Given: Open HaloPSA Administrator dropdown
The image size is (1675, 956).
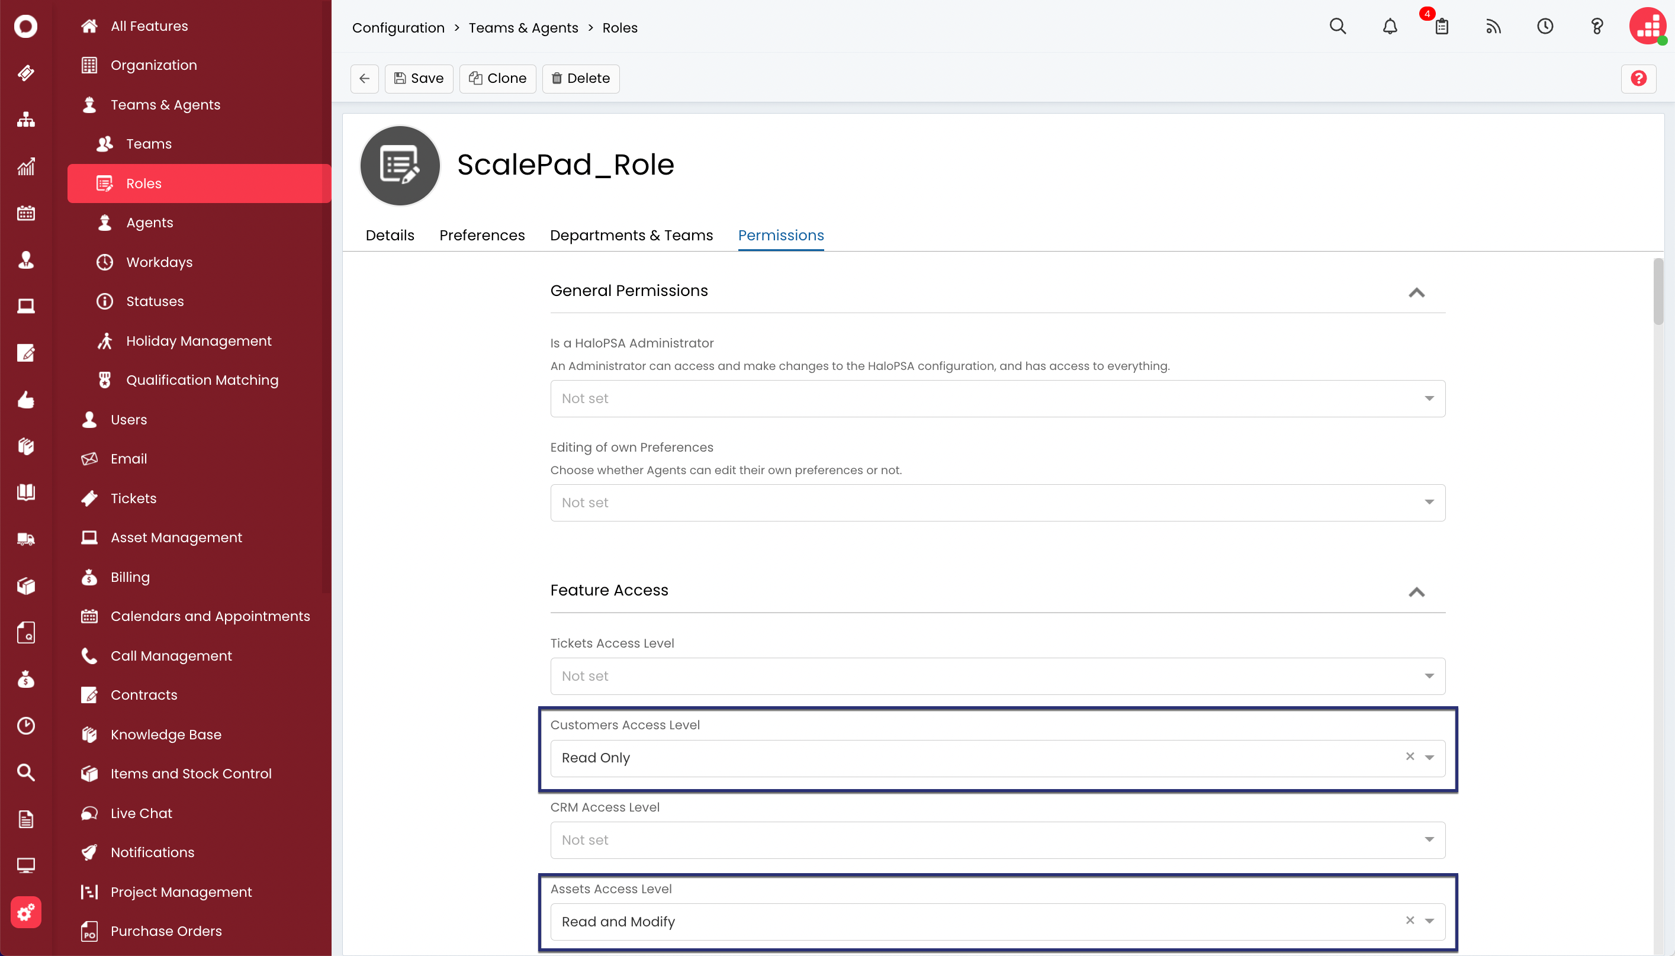Looking at the screenshot, I should pos(998,398).
